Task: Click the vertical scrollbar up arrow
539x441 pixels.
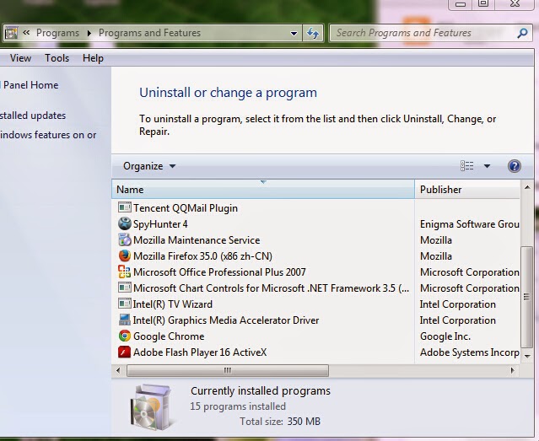Action: (x=527, y=187)
